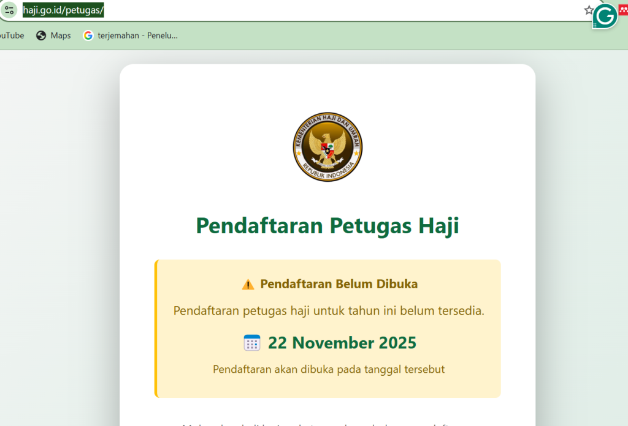Click the partially visible paragraph below notice
The height and width of the screenshot is (426, 628).
(327, 423)
